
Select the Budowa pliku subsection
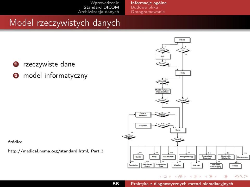(x=145, y=7)
